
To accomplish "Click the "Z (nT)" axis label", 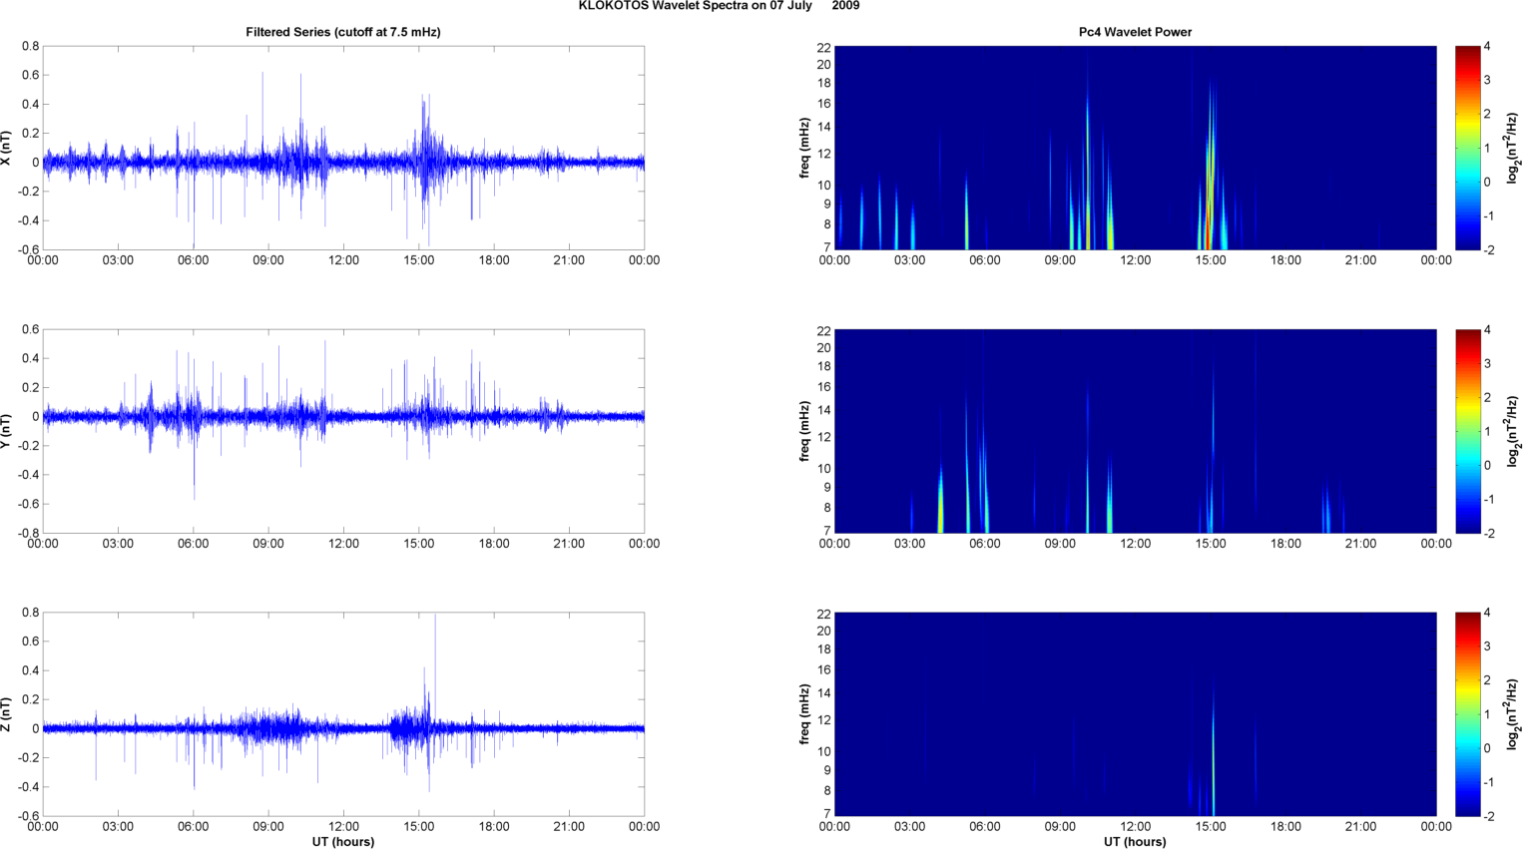I will (7, 714).
